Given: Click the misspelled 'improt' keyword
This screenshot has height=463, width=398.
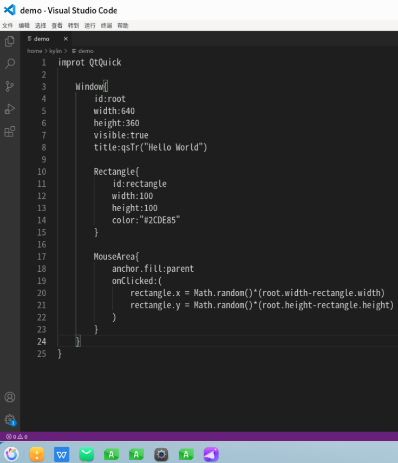Looking at the screenshot, I should pyautogui.click(x=71, y=63).
